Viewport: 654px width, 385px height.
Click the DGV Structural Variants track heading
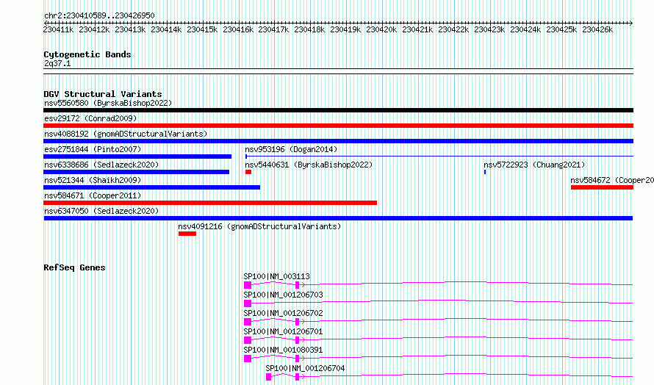[103, 94]
